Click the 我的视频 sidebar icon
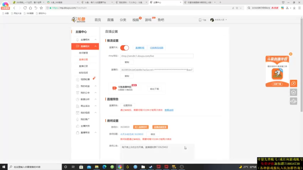This screenshot has width=303, height=170. coord(78,113)
